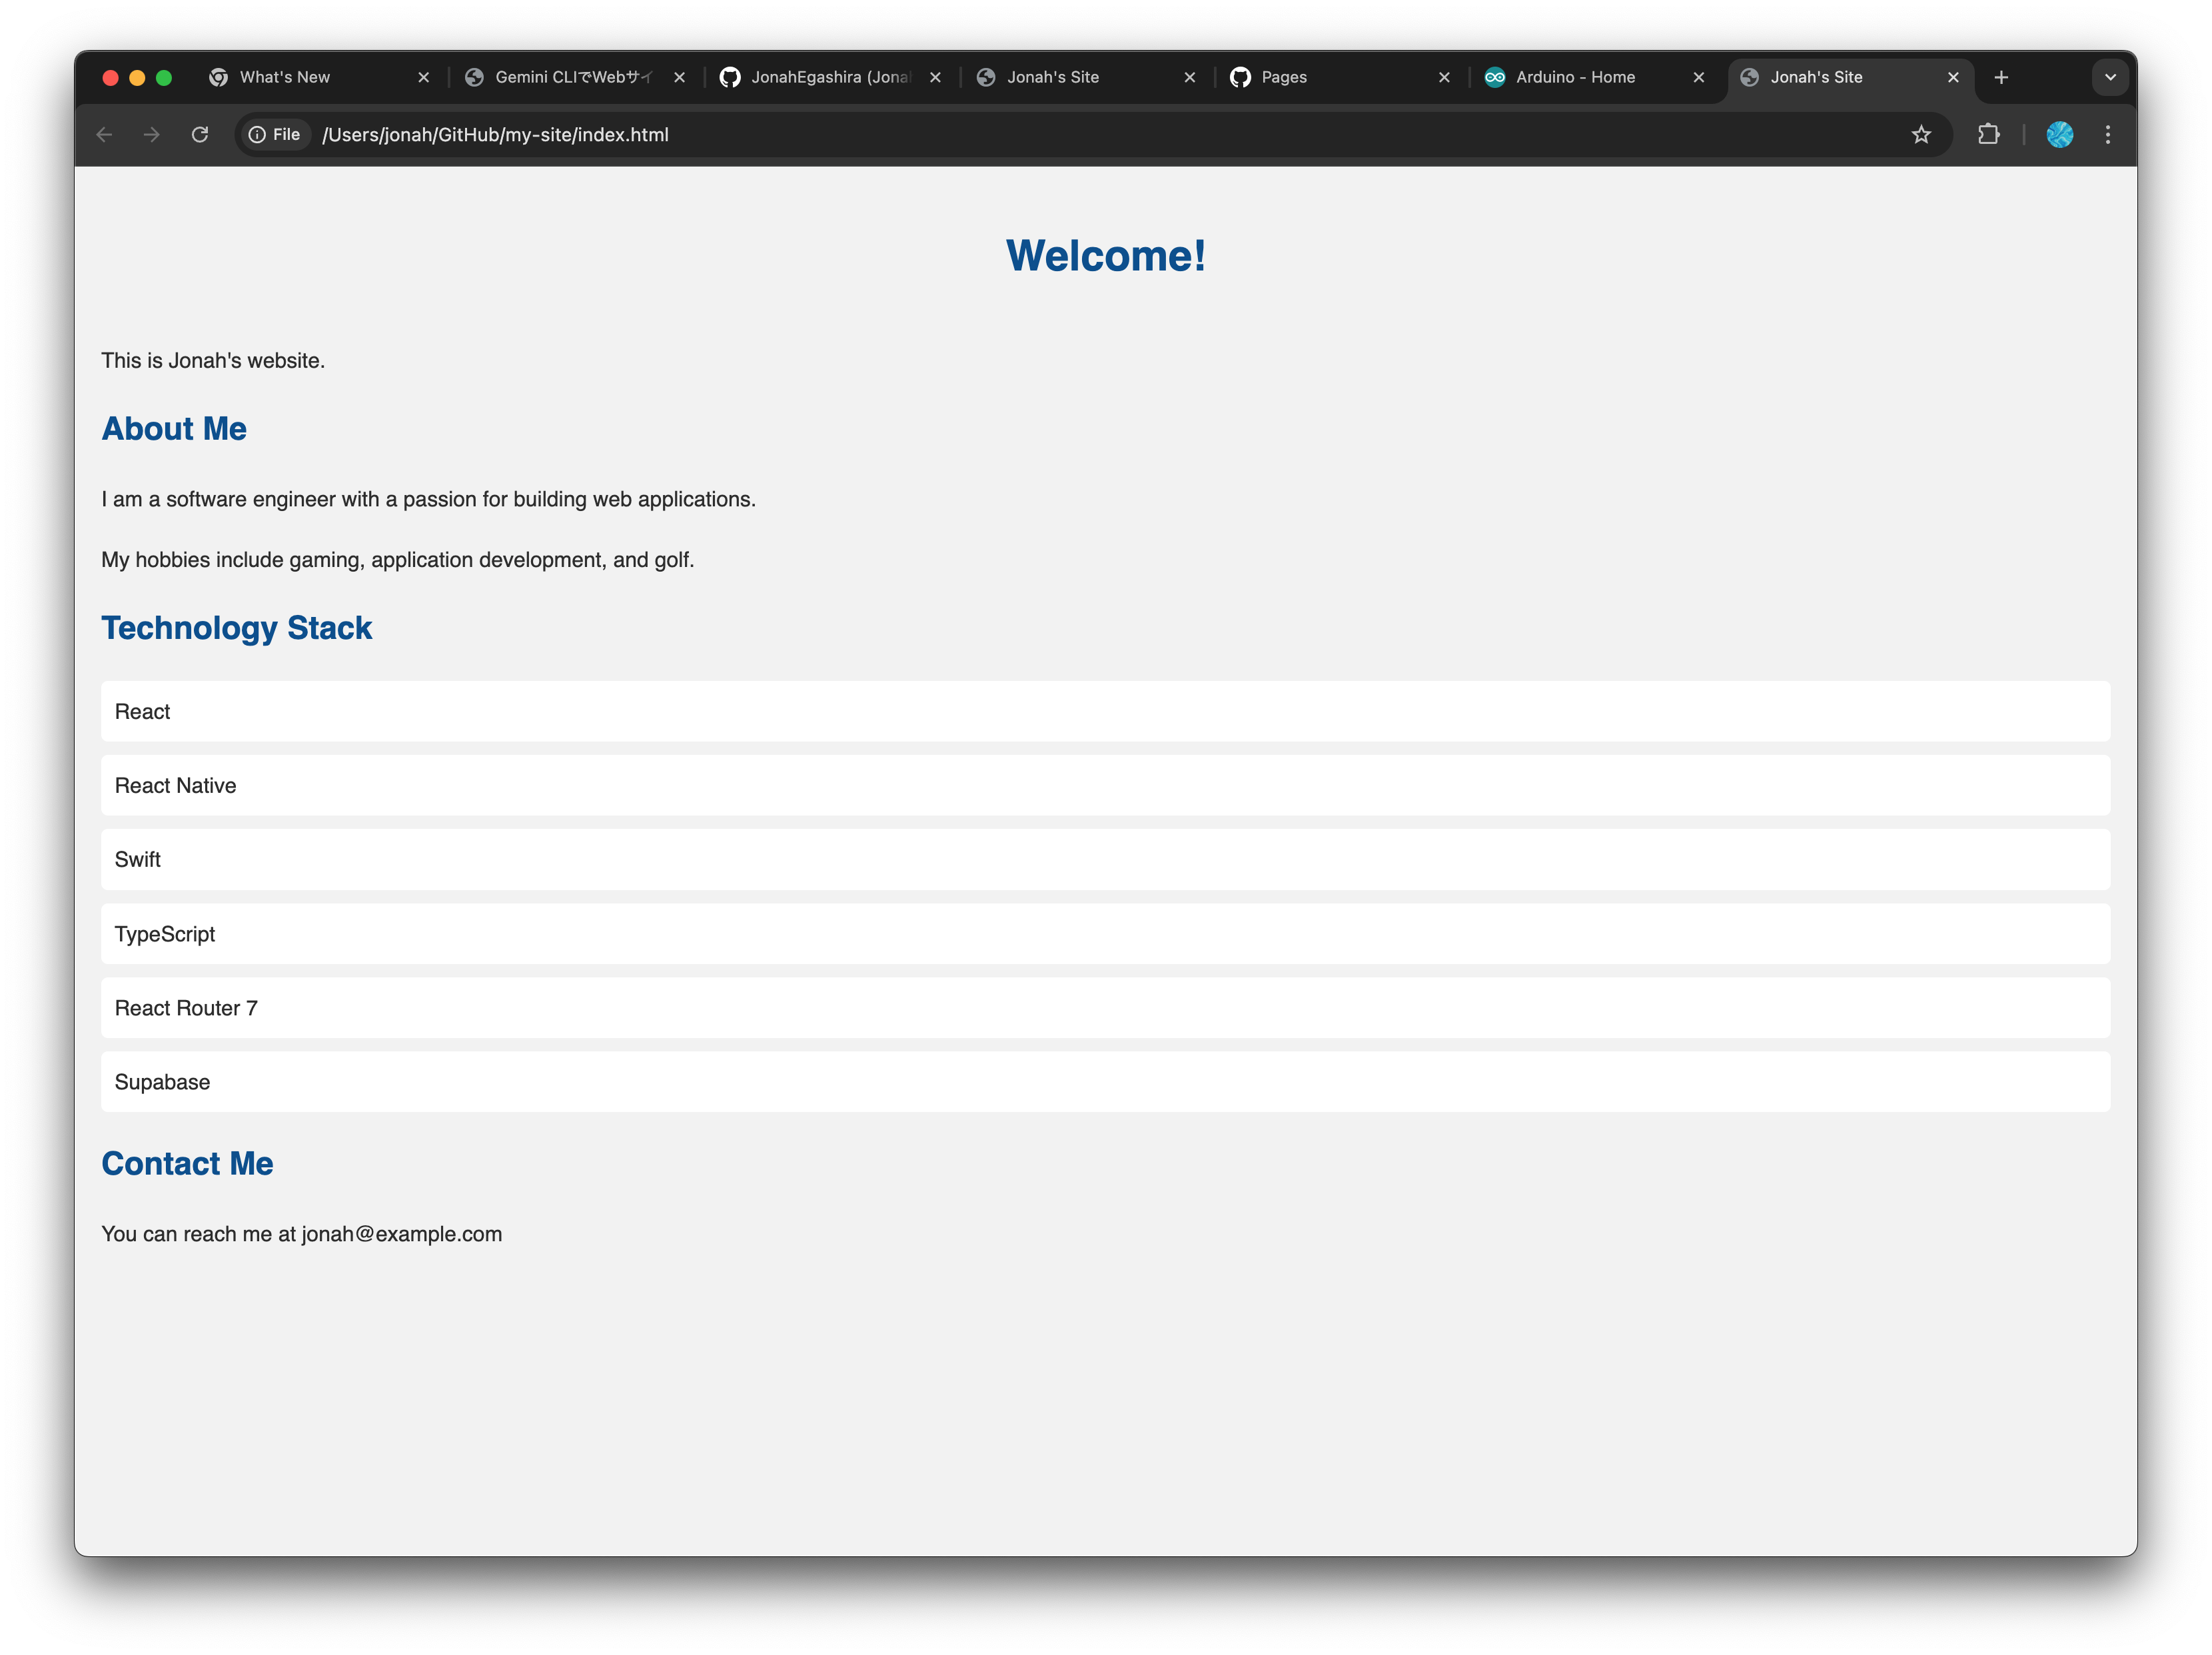Close the Pages tab
2212x1655 pixels.
coord(1444,77)
